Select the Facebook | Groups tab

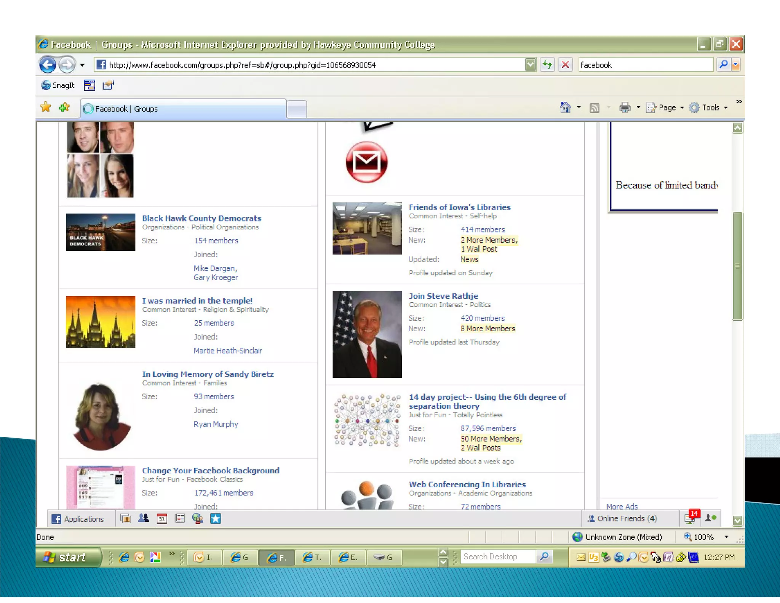[x=184, y=109]
